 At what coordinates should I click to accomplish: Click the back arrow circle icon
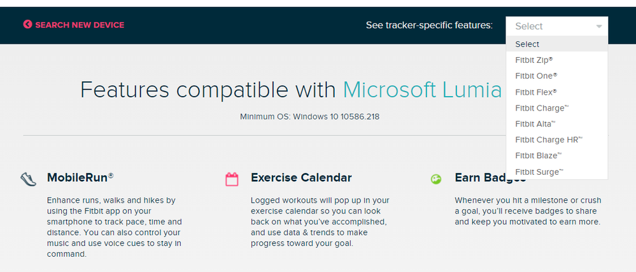pos(27,25)
